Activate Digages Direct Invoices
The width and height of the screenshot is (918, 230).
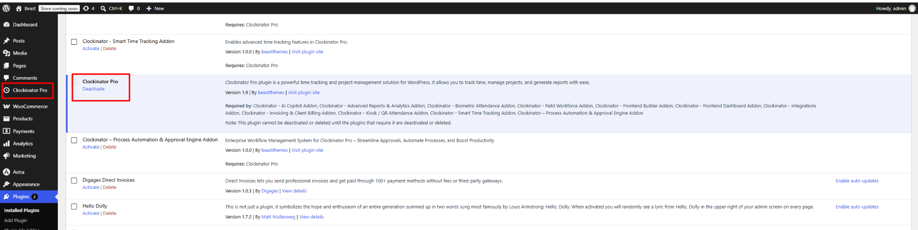tap(91, 187)
